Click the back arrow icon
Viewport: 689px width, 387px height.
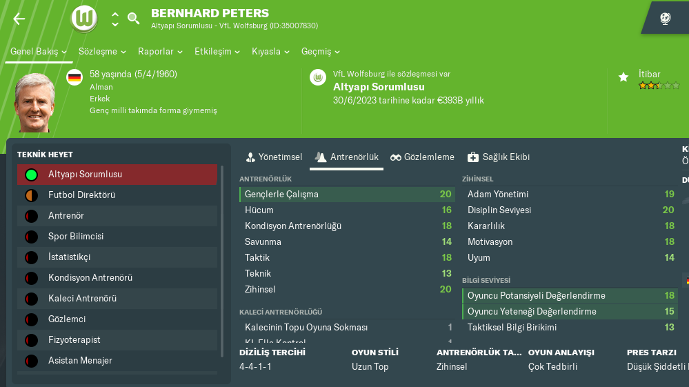(19, 19)
